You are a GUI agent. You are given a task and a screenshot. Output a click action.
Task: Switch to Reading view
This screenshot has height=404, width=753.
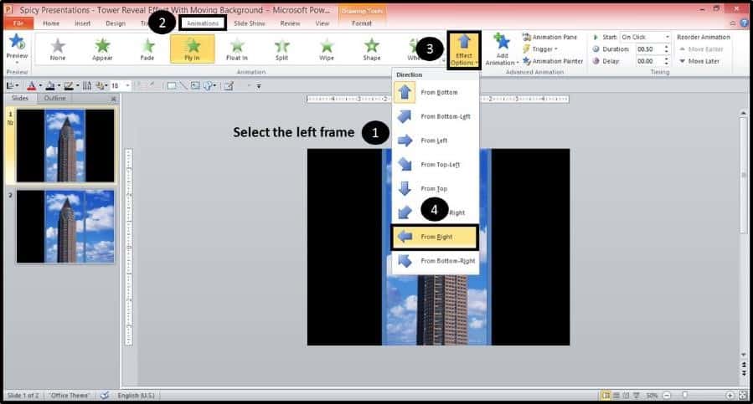627,396
